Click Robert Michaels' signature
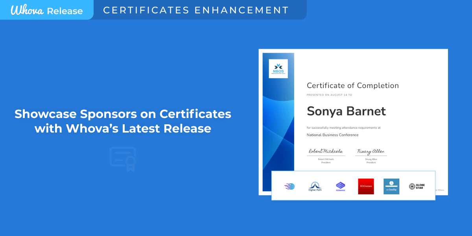 click(x=325, y=151)
